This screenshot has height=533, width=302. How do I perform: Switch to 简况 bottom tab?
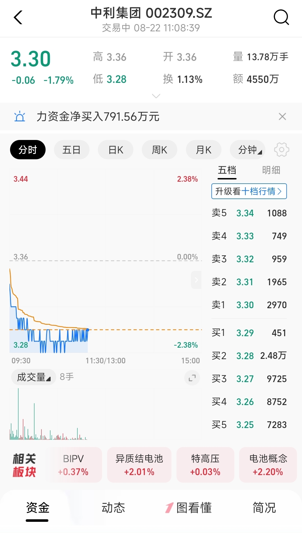click(x=264, y=508)
